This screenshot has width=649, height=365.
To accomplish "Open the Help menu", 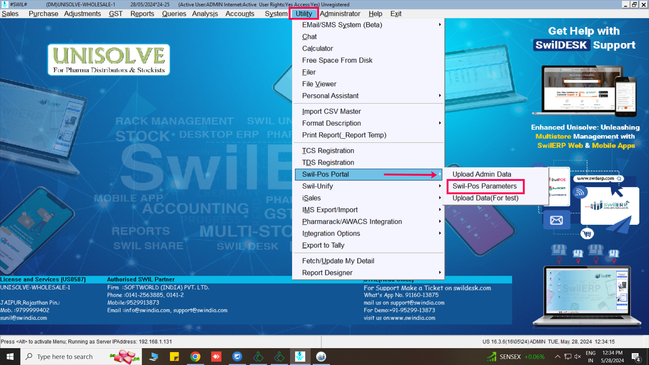I will click(x=375, y=14).
